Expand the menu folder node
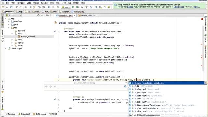This screenshot has width=208, height=117. [x=12, y=40]
